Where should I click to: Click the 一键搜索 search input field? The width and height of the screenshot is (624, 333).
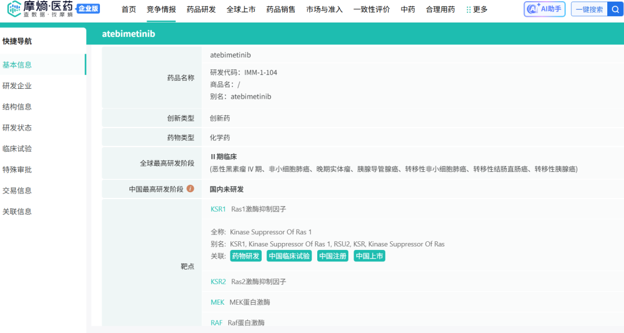(x=588, y=8)
